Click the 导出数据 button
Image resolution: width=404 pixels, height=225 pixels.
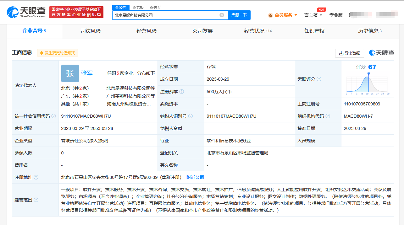coord(350,53)
